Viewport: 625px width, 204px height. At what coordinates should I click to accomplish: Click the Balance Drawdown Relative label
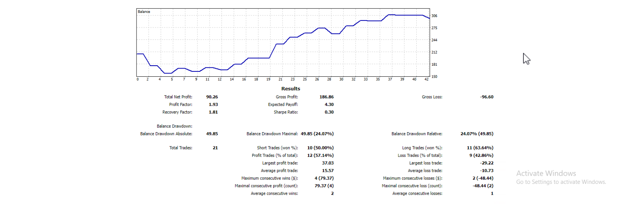coord(417,134)
